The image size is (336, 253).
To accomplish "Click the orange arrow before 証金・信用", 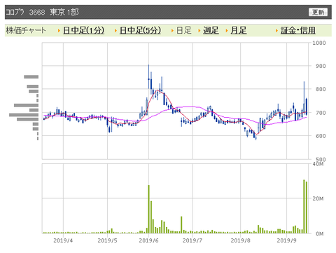I will pos(276,31).
